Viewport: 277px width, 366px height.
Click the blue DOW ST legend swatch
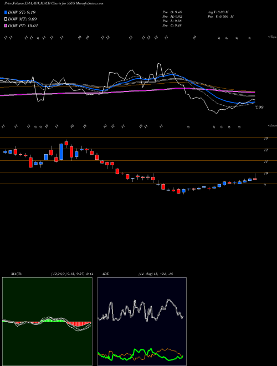6,12
